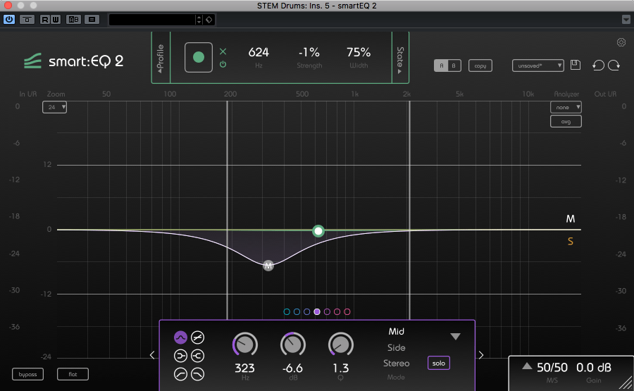Collapse band panel with the down triangle
Viewport: 634px width, 391px height.
click(455, 337)
